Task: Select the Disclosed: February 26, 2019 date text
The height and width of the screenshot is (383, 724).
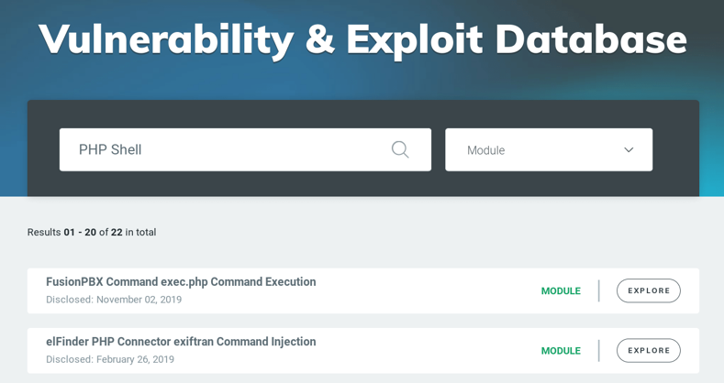Action: point(110,359)
